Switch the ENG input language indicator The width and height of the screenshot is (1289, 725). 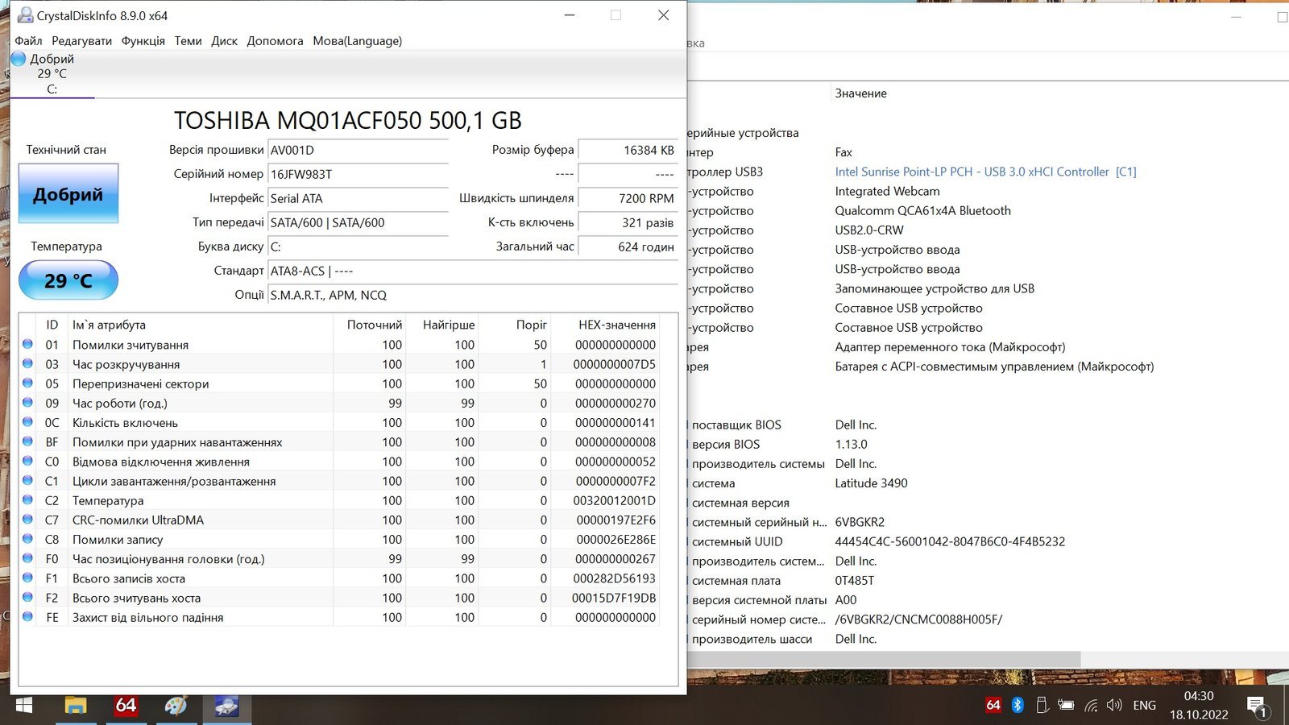tap(1144, 705)
